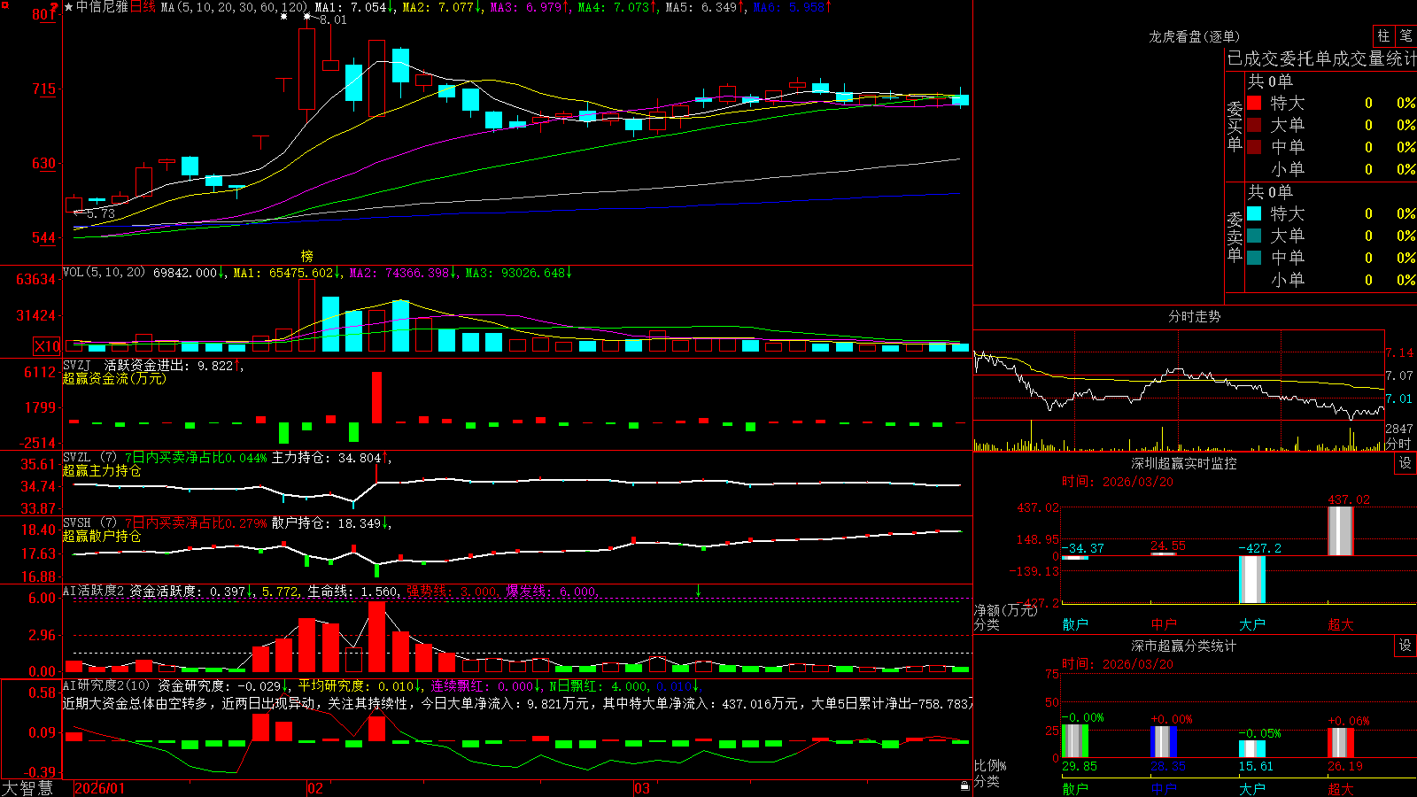Screen dimensions: 1417x797
Task: Click the SVZL (7) indicator name
Action: [x=90, y=458]
